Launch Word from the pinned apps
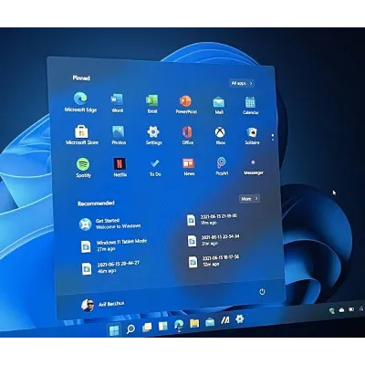365x365 pixels. click(x=117, y=103)
